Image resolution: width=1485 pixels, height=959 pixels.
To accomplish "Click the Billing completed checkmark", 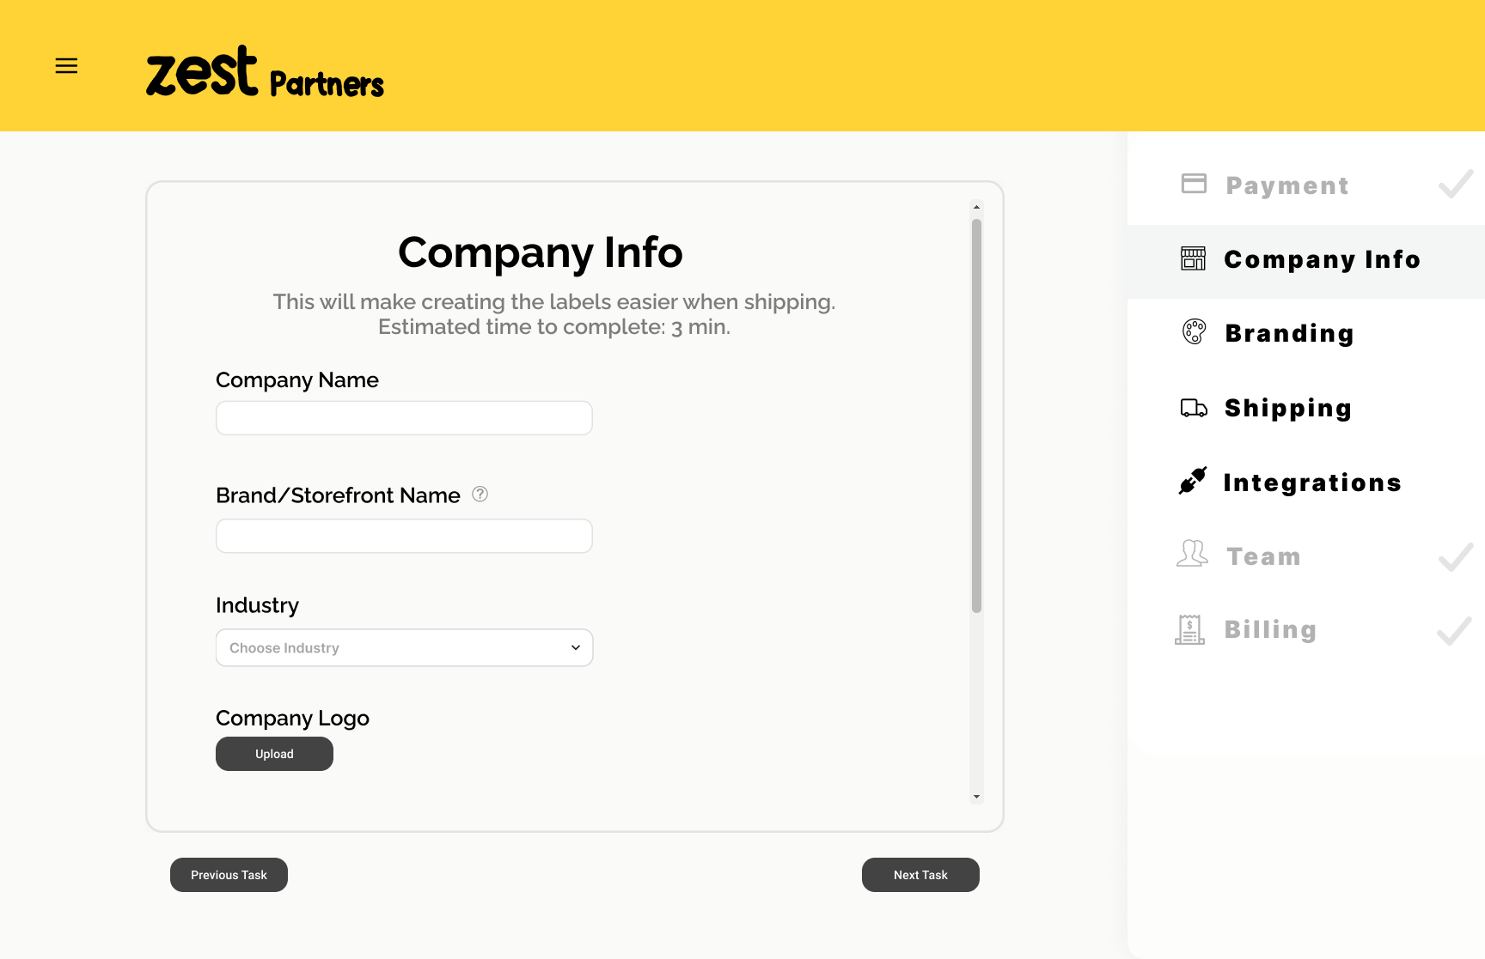I will pyautogui.click(x=1454, y=630).
